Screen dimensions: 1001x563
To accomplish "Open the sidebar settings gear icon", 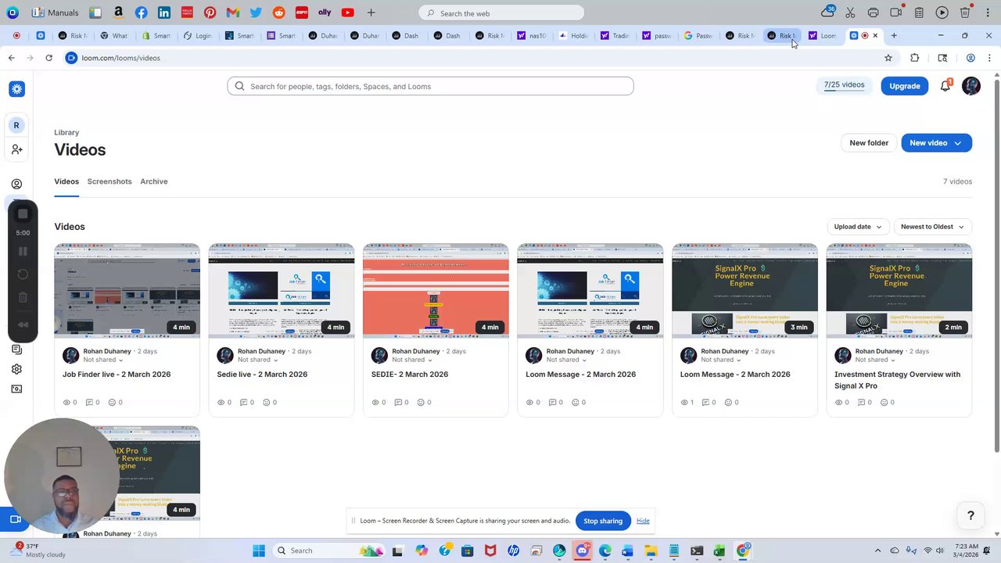I will pyautogui.click(x=16, y=369).
